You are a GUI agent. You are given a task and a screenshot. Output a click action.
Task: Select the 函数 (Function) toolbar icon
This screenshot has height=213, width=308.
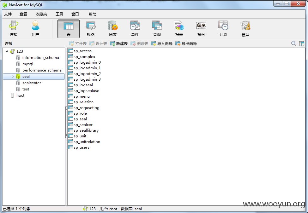[113, 29]
